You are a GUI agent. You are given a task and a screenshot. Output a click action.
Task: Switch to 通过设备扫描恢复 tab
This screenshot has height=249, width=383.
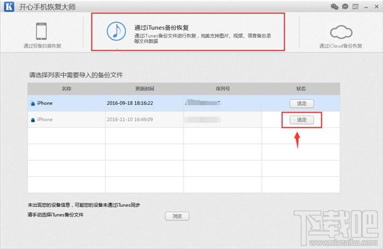pyautogui.click(x=42, y=46)
